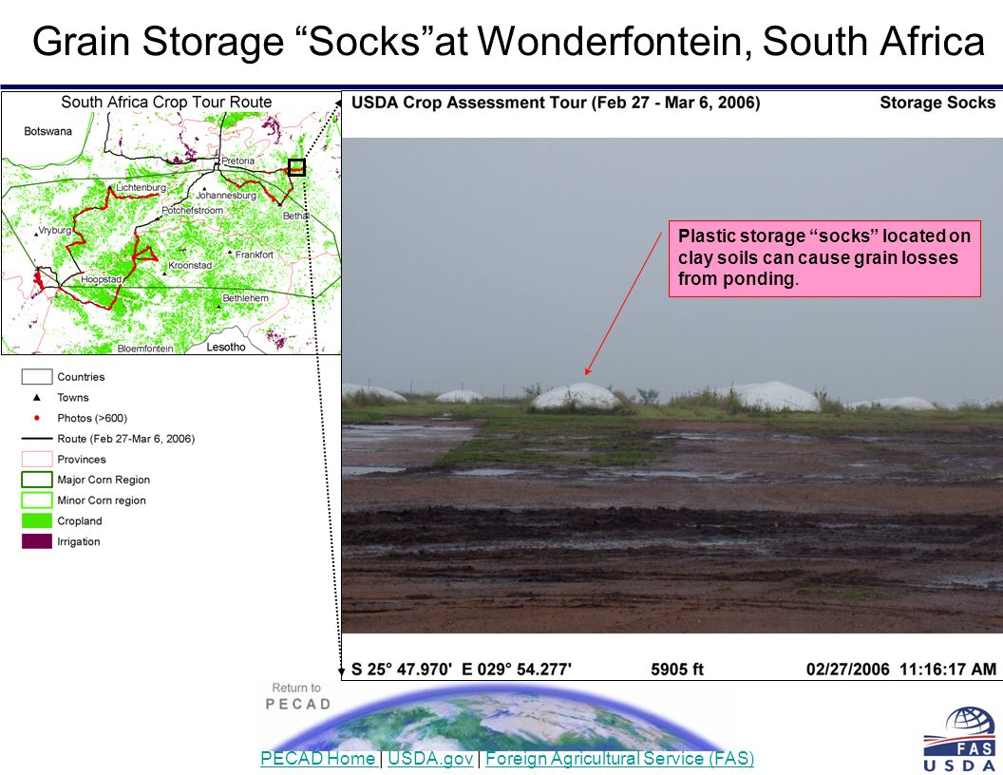The image size is (1003, 775).
Task: Click the 5905 ft elevation text
Action: (677, 670)
